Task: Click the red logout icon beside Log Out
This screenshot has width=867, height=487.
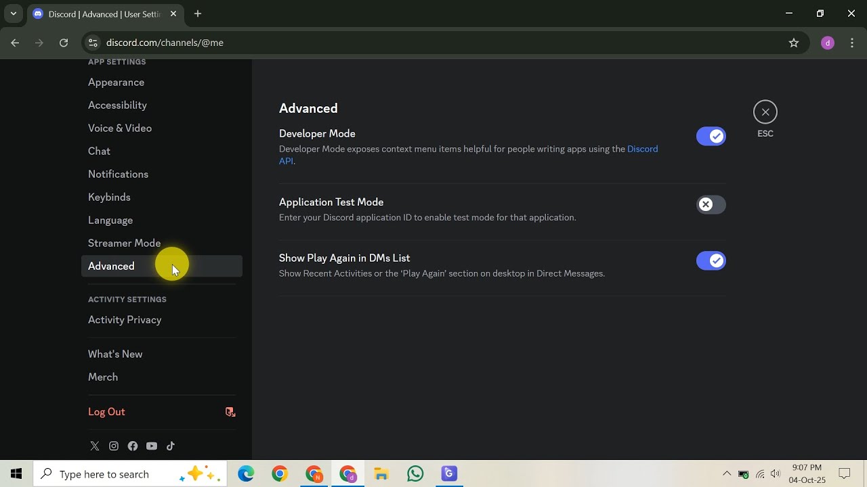Action: click(x=230, y=412)
